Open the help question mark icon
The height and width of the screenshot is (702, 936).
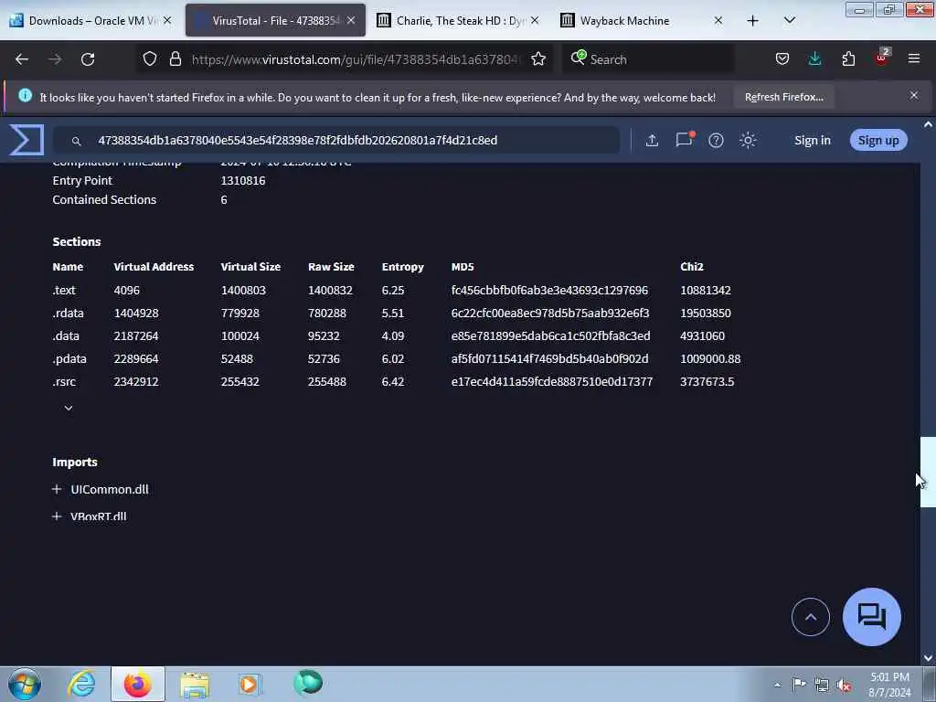716,140
